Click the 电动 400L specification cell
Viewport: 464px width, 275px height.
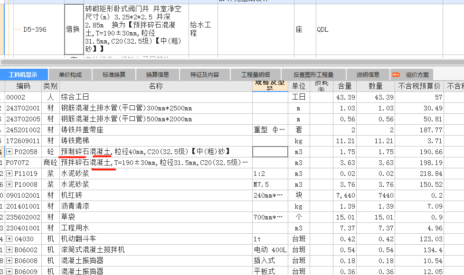[270, 250]
